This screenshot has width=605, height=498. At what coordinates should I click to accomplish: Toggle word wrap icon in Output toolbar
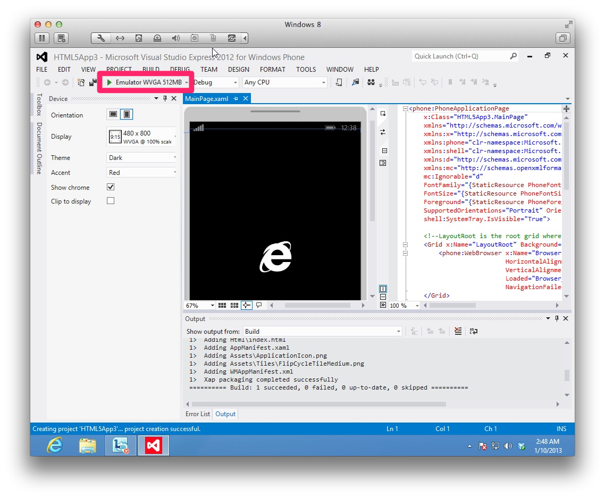[x=473, y=331]
